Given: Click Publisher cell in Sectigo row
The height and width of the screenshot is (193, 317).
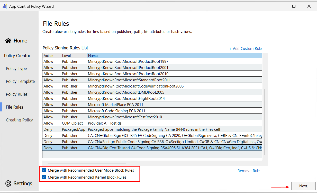Looking at the screenshot, I should click(74, 142).
